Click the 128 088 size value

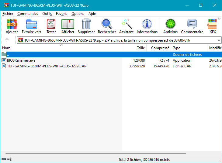point(139,60)
